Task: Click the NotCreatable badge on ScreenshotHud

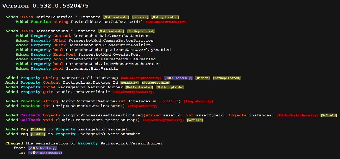Action: click(x=111, y=31)
